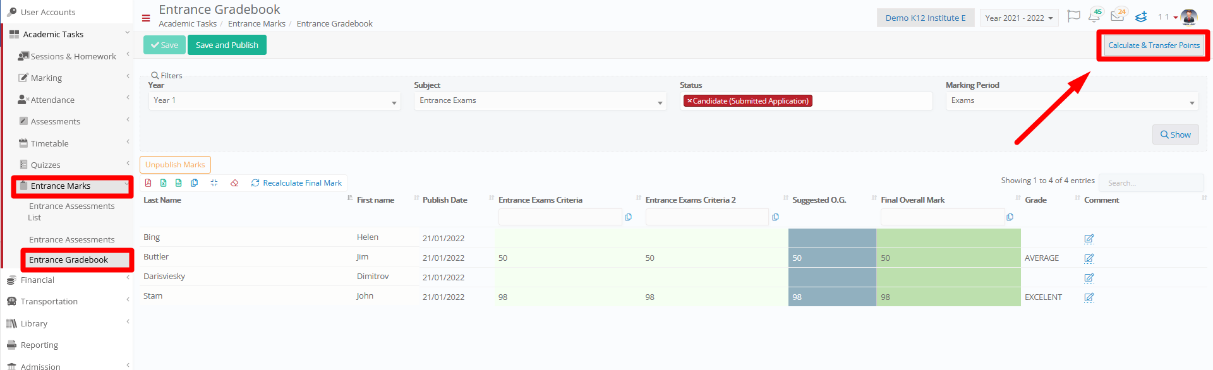Select Entrance Gradebook in the sidebar

click(68, 260)
